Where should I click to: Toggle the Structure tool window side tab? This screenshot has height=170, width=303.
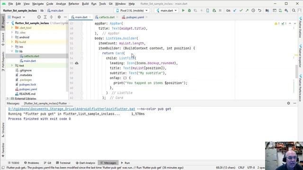point(3,130)
